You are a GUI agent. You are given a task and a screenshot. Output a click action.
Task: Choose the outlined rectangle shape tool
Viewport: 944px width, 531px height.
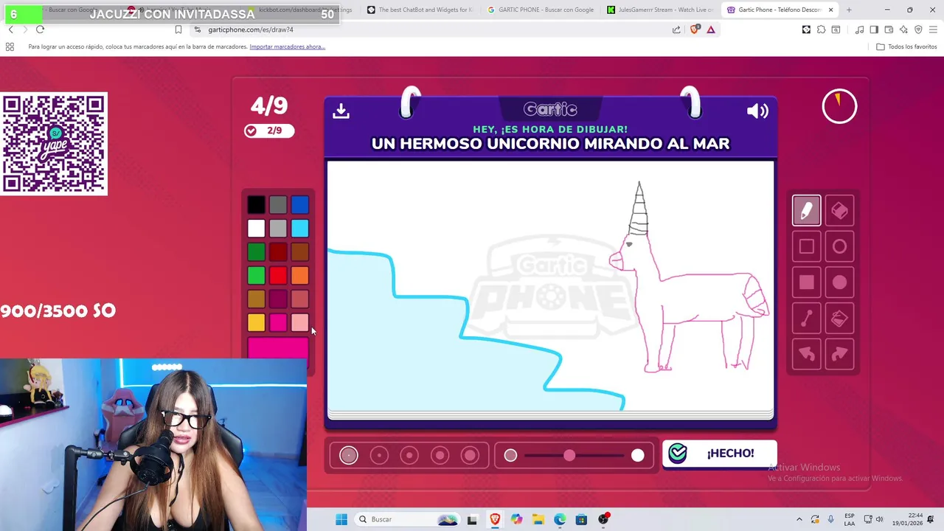[x=806, y=246]
